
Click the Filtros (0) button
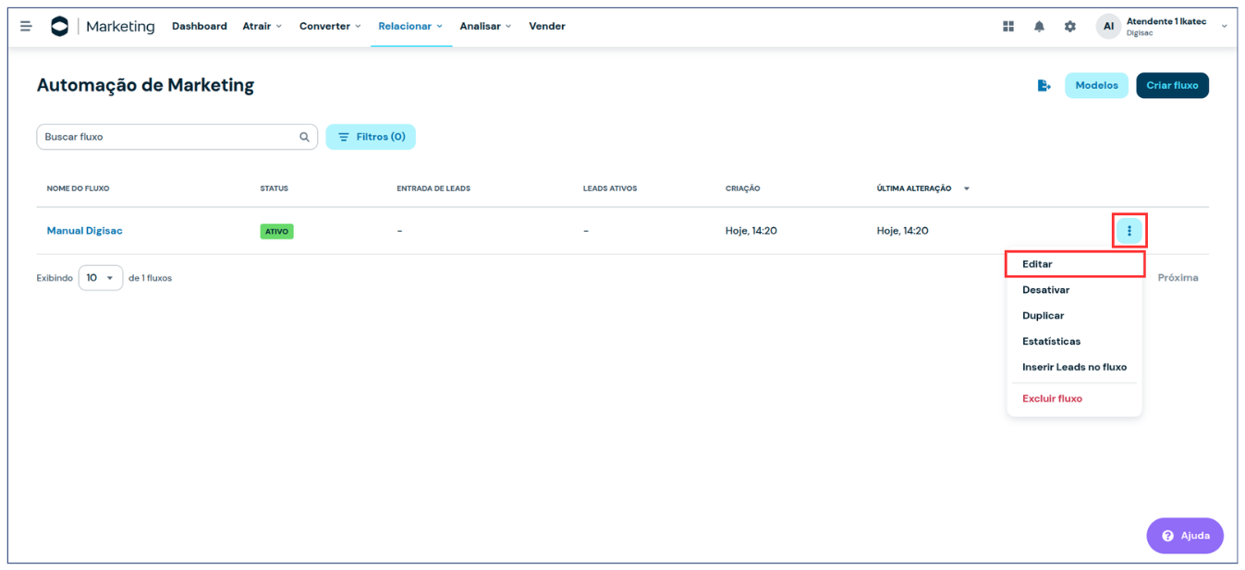[x=371, y=138]
